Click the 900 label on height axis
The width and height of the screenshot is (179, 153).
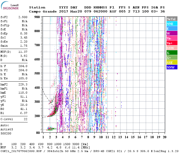pos(38,17)
